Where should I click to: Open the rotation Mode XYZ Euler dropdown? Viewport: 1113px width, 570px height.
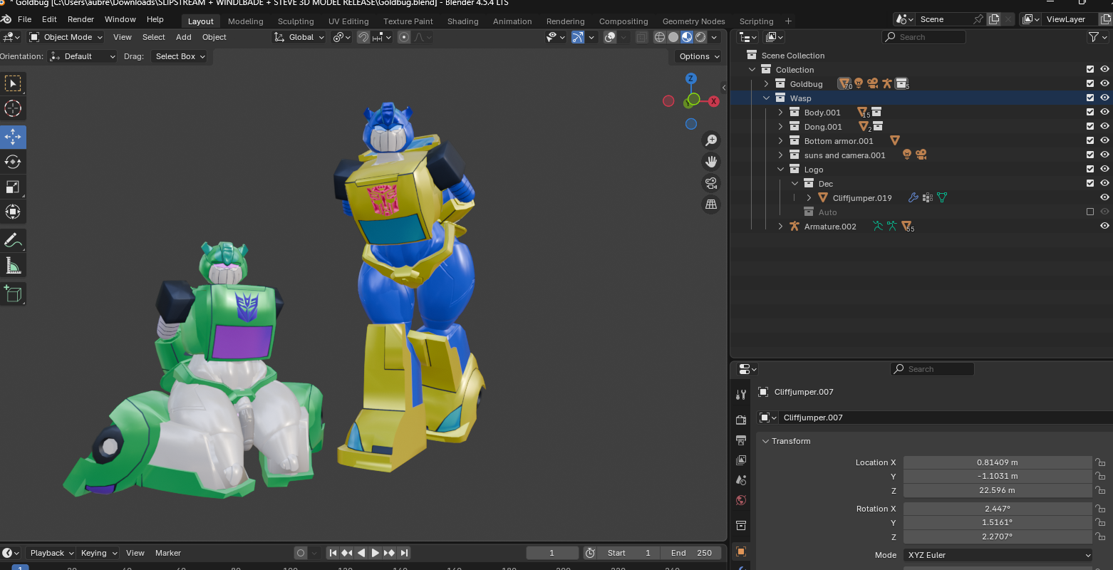pos(998,555)
